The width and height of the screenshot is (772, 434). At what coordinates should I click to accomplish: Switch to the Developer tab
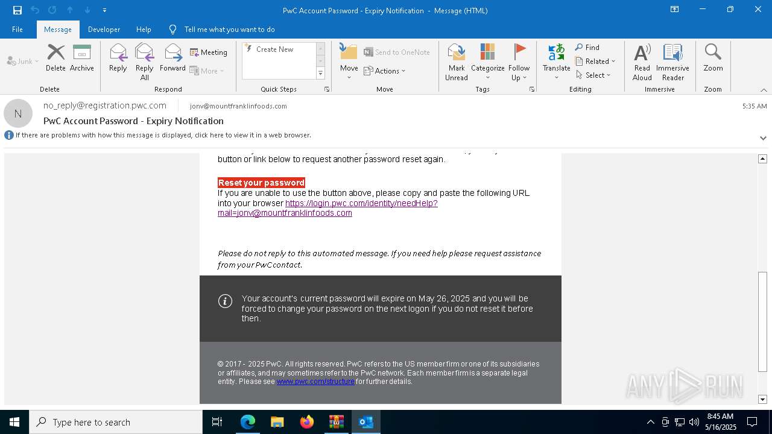pyautogui.click(x=104, y=29)
